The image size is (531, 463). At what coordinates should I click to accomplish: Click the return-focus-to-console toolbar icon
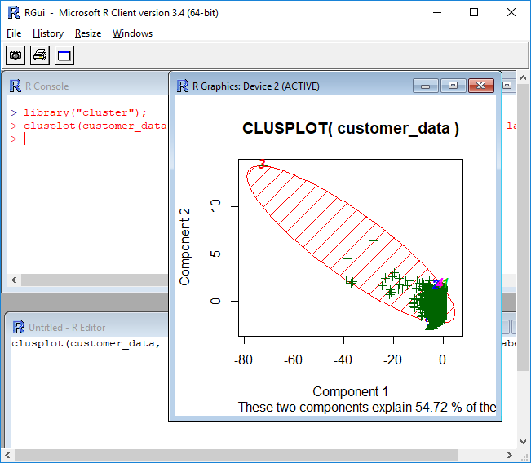64,55
